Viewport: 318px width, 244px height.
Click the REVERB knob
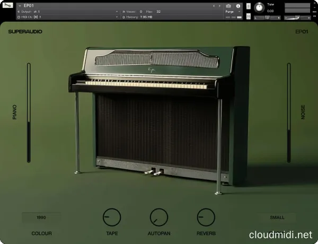(206, 217)
